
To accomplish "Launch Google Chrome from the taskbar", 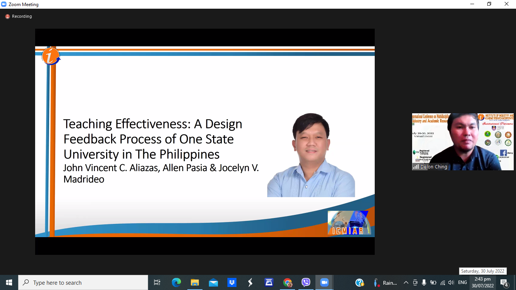I will (287, 282).
